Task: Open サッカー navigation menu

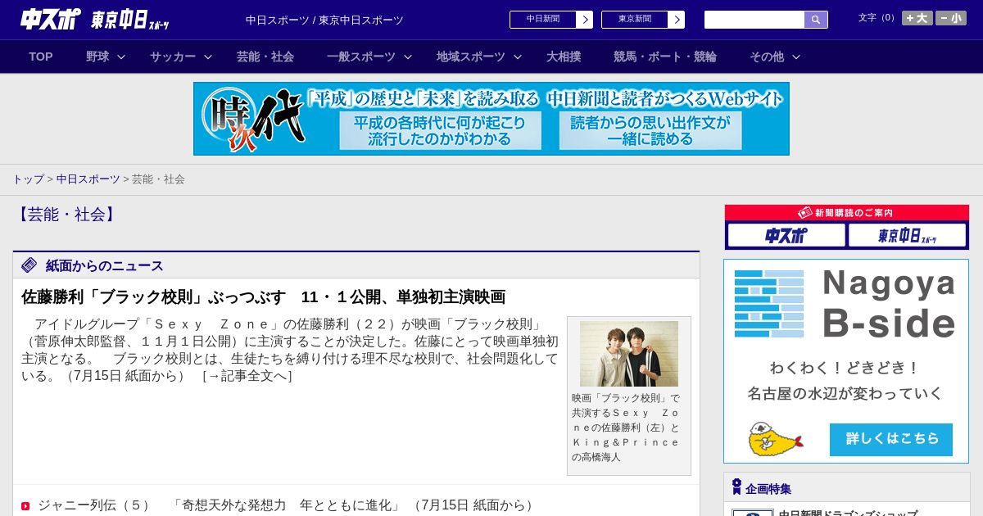Action: pyautogui.click(x=173, y=57)
